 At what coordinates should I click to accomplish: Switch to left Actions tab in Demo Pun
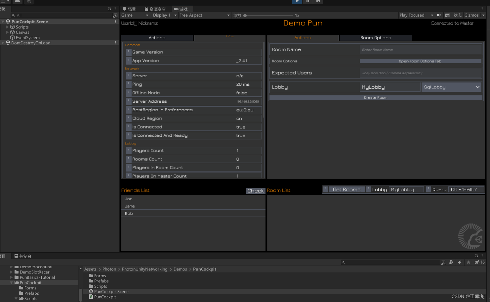157,38
